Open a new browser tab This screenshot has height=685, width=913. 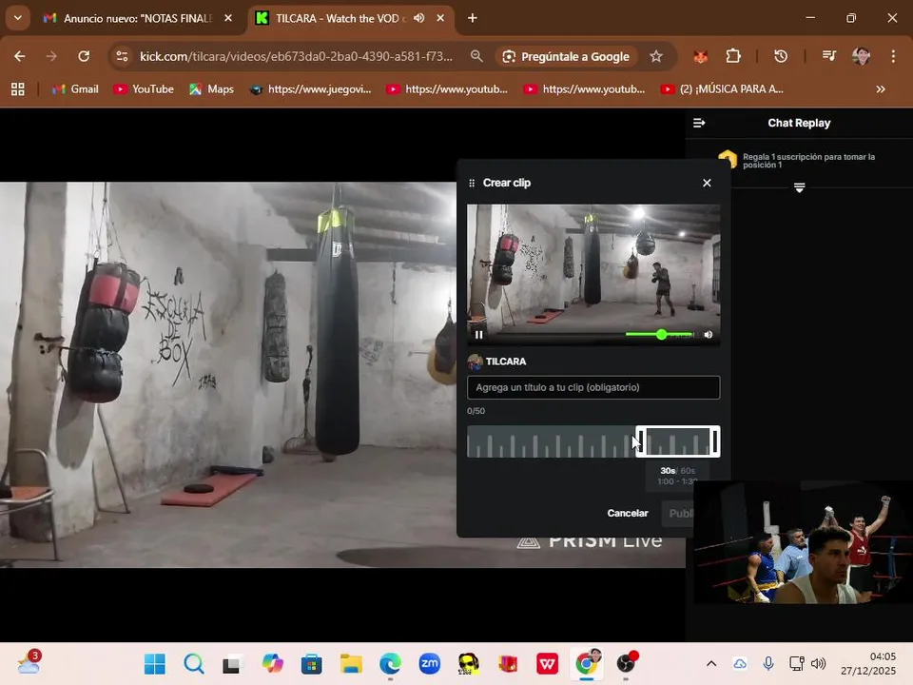[x=473, y=18]
